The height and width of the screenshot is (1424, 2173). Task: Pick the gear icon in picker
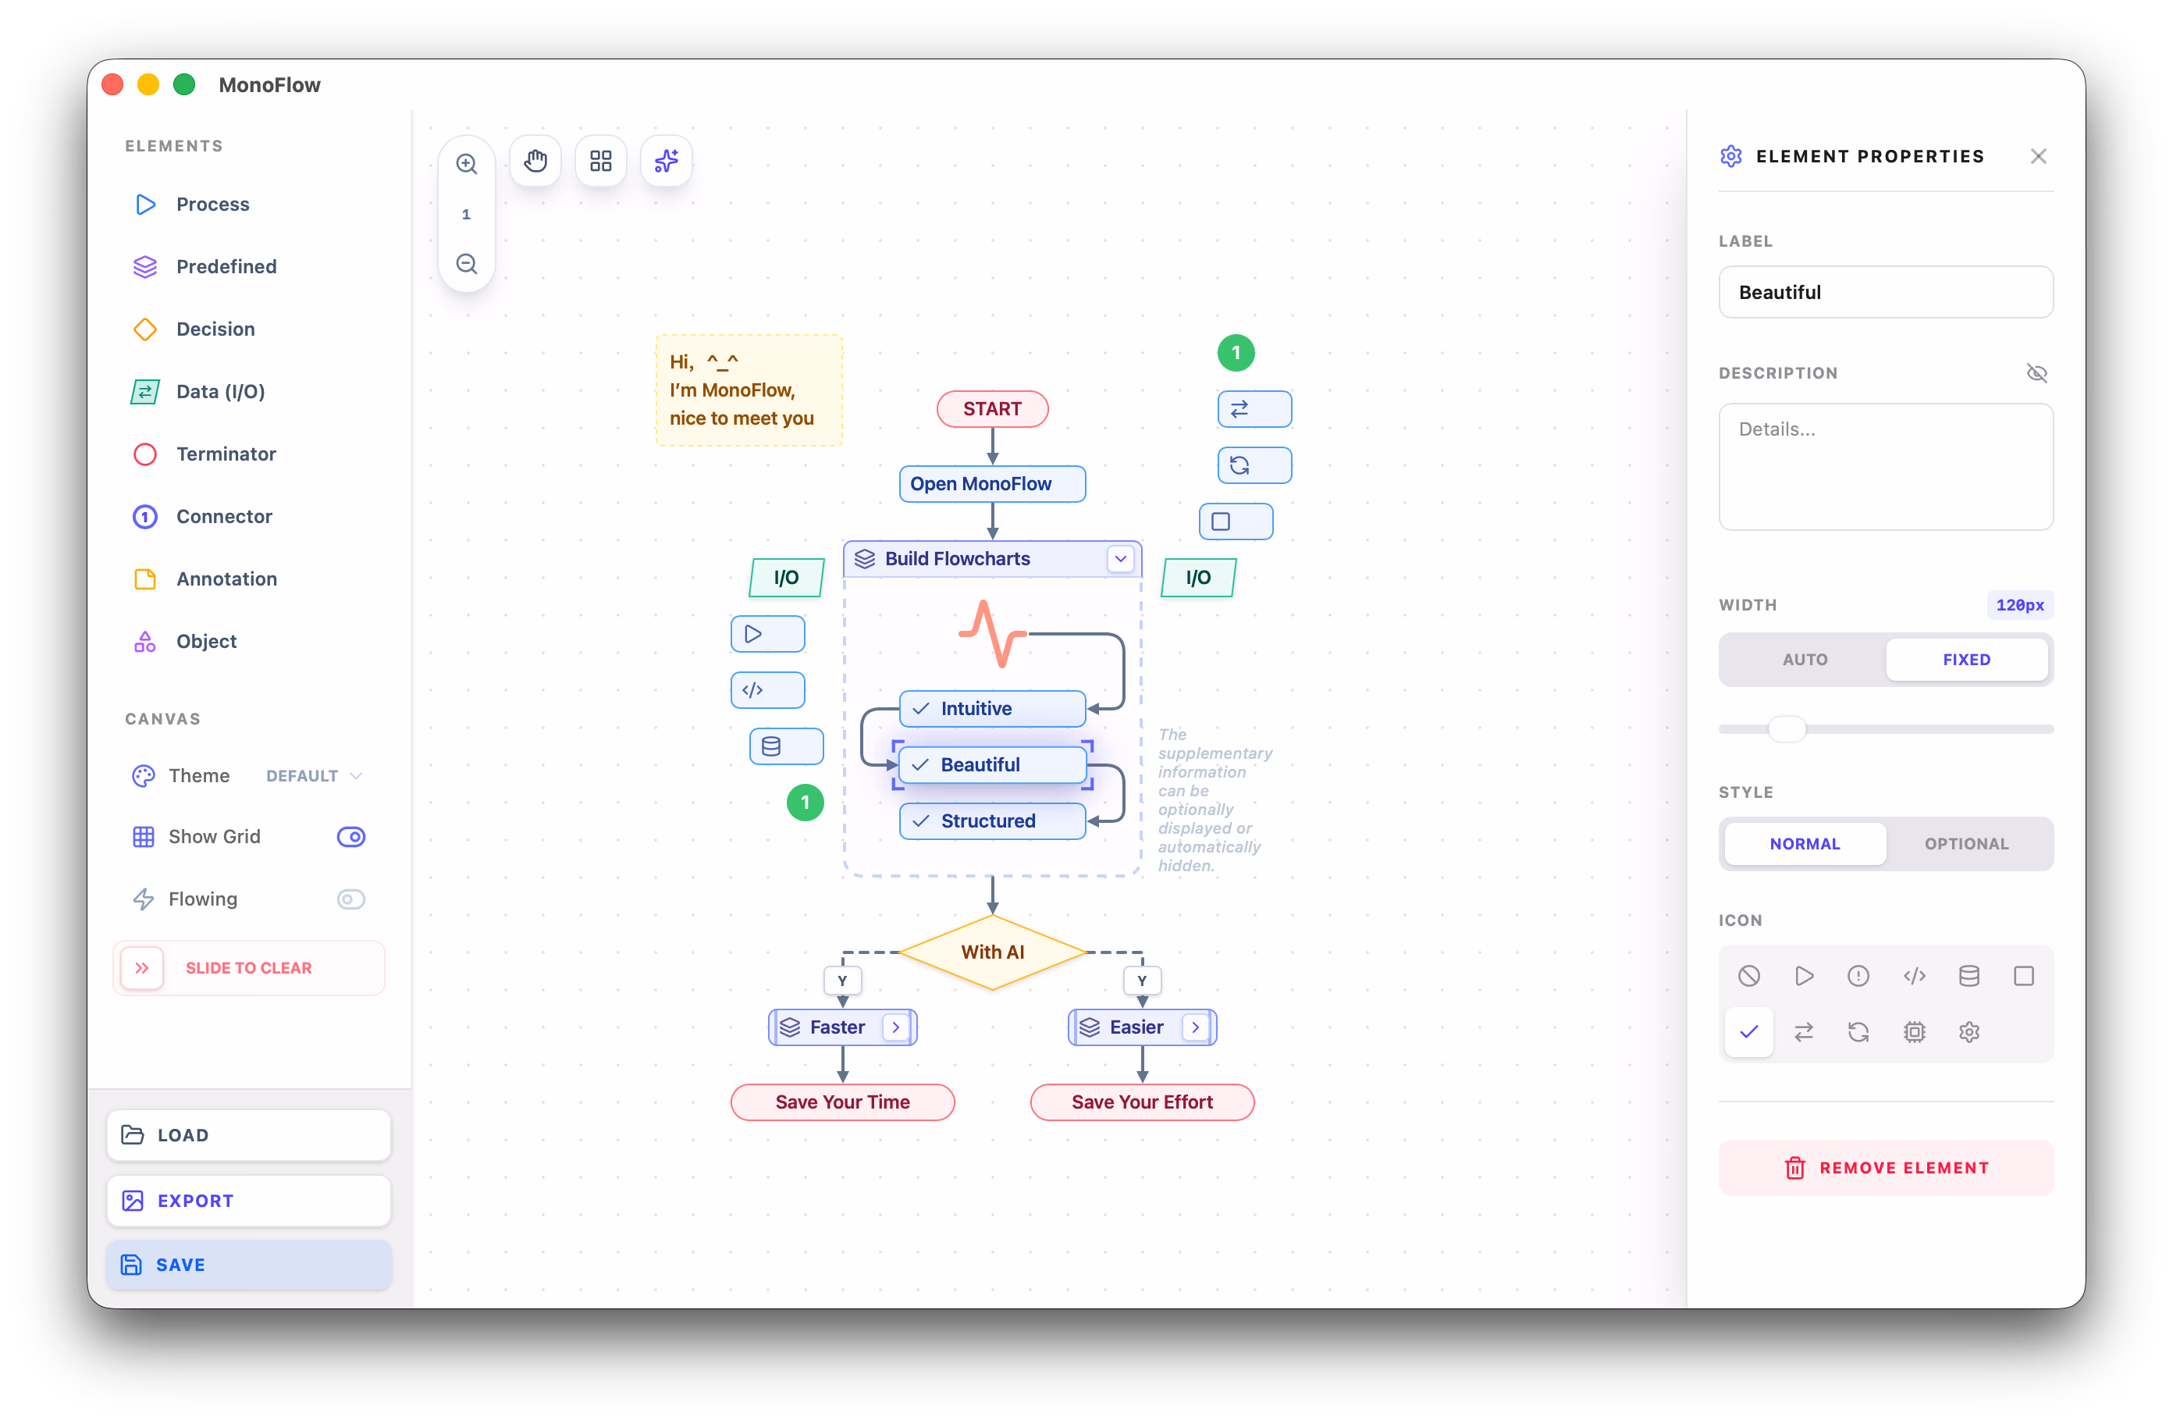tap(1969, 1032)
